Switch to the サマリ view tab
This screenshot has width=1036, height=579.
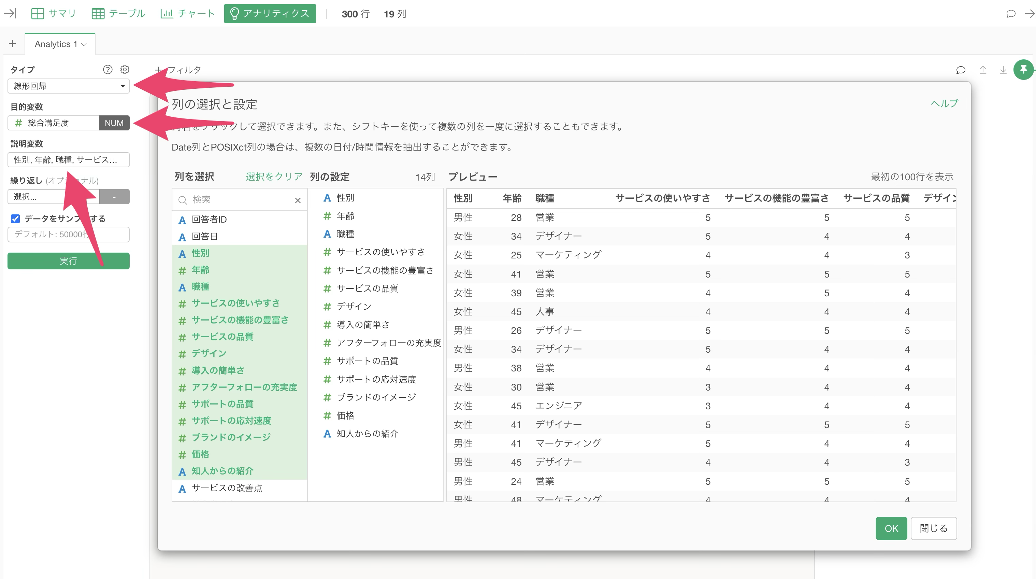(x=54, y=14)
